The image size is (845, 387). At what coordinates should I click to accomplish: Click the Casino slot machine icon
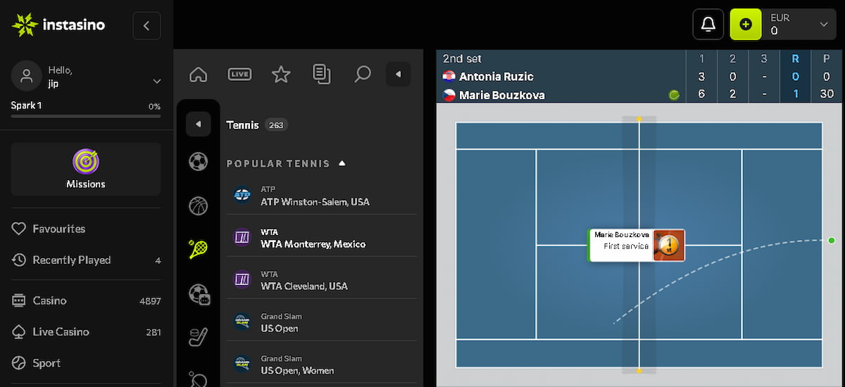pyautogui.click(x=19, y=300)
